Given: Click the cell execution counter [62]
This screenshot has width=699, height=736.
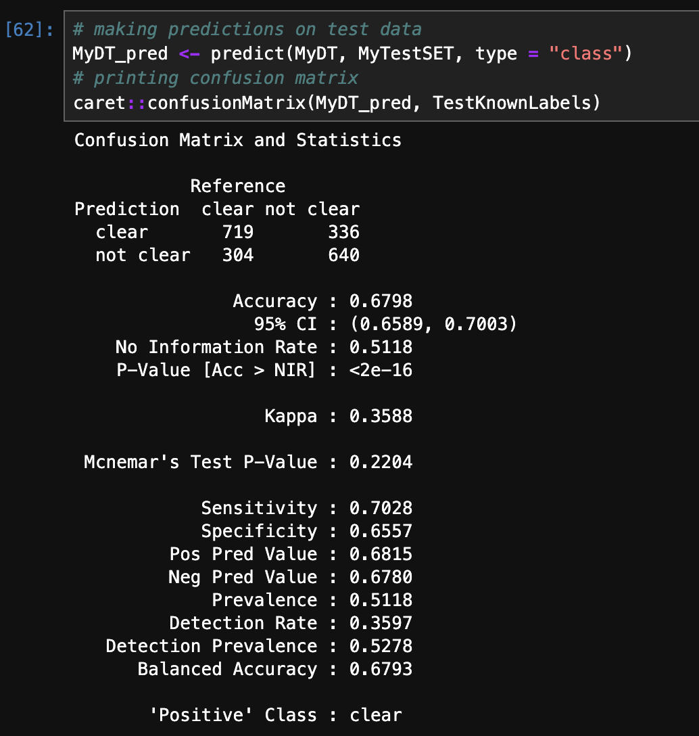Looking at the screenshot, I should [x=29, y=30].
